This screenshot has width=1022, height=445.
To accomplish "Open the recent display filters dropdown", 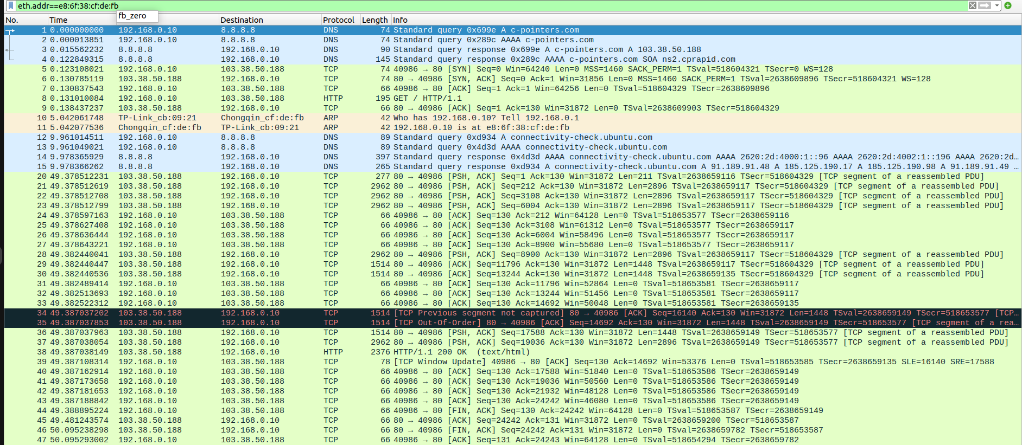I will 997,5.
